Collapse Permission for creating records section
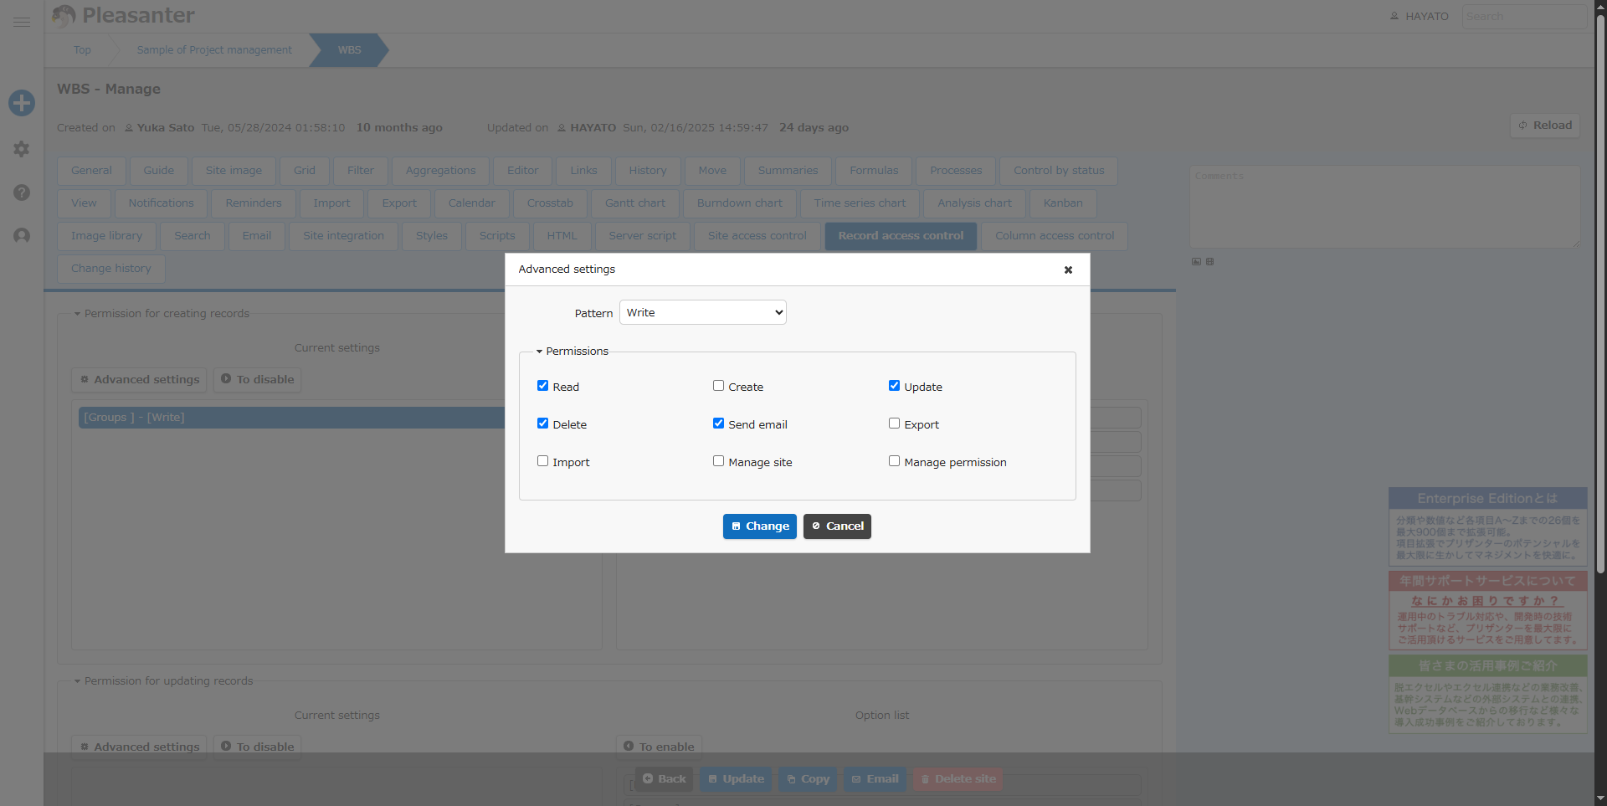This screenshot has height=806, width=1607. pyautogui.click(x=162, y=314)
